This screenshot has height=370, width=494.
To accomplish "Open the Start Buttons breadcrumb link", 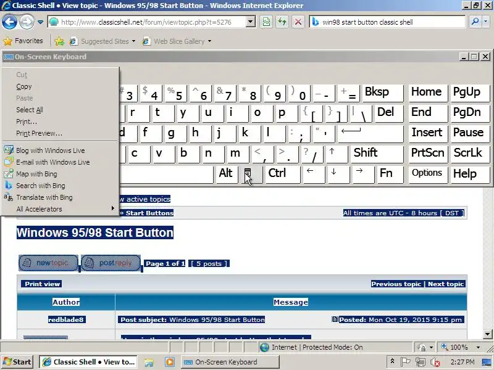I will coord(149,213).
